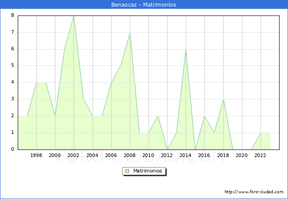Viewport: 288px width, 199px height.
Task: Select the 2012 zero point on the chart
Action: click(167, 149)
